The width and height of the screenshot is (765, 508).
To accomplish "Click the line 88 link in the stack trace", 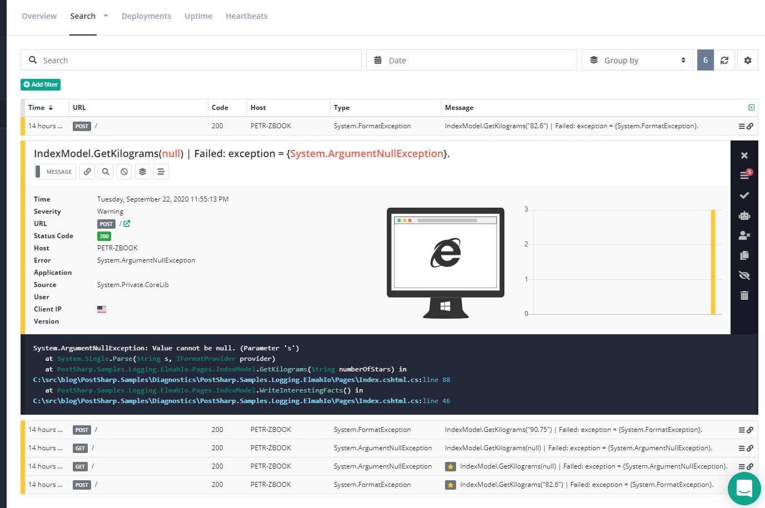I will (x=437, y=380).
